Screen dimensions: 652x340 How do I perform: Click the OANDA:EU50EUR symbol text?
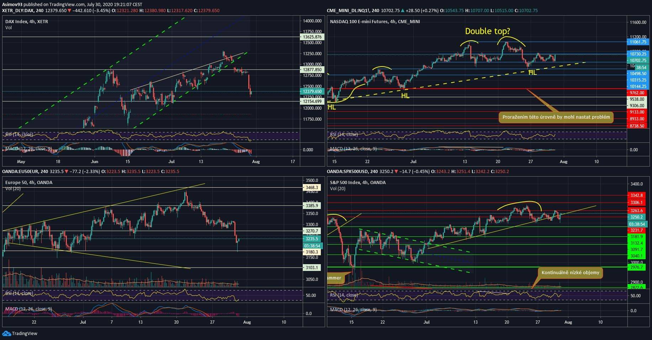pyautogui.click(x=19, y=172)
